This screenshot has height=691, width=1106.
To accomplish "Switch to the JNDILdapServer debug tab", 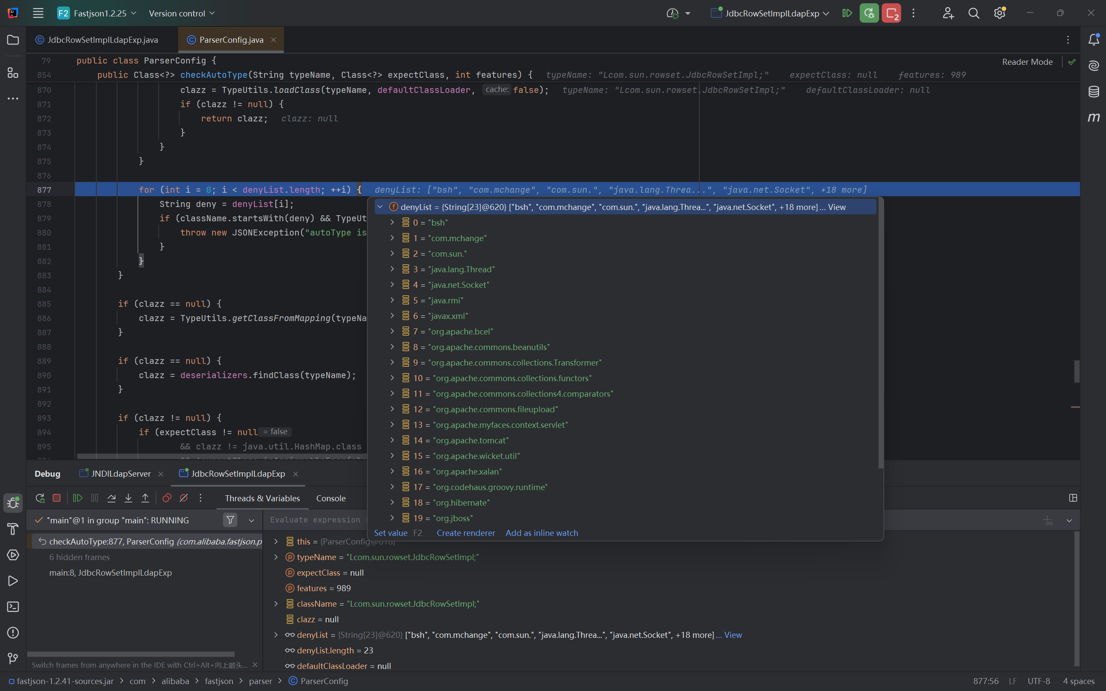I will 121,474.
